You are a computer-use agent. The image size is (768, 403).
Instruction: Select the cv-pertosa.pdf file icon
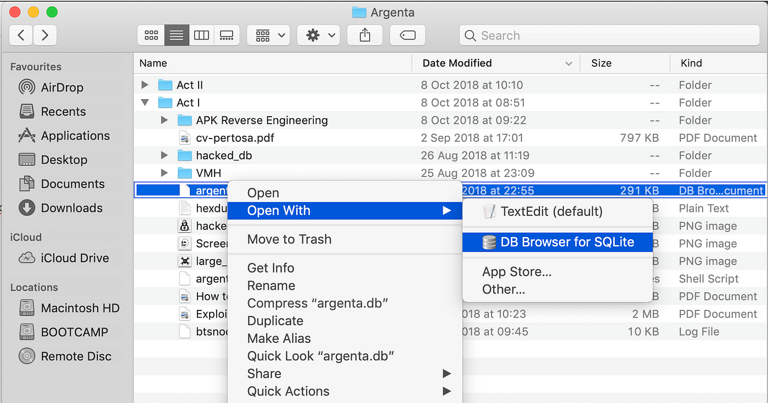[x=184, y=138]
